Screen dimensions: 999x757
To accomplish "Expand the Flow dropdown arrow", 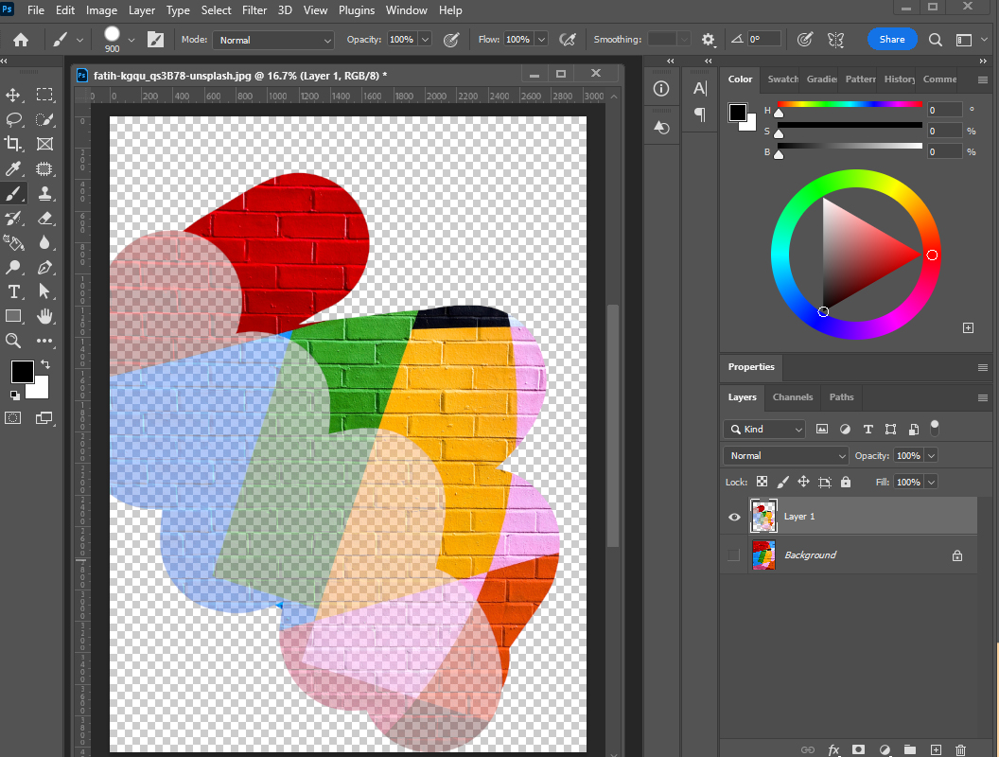I will (x=541, y=40).
